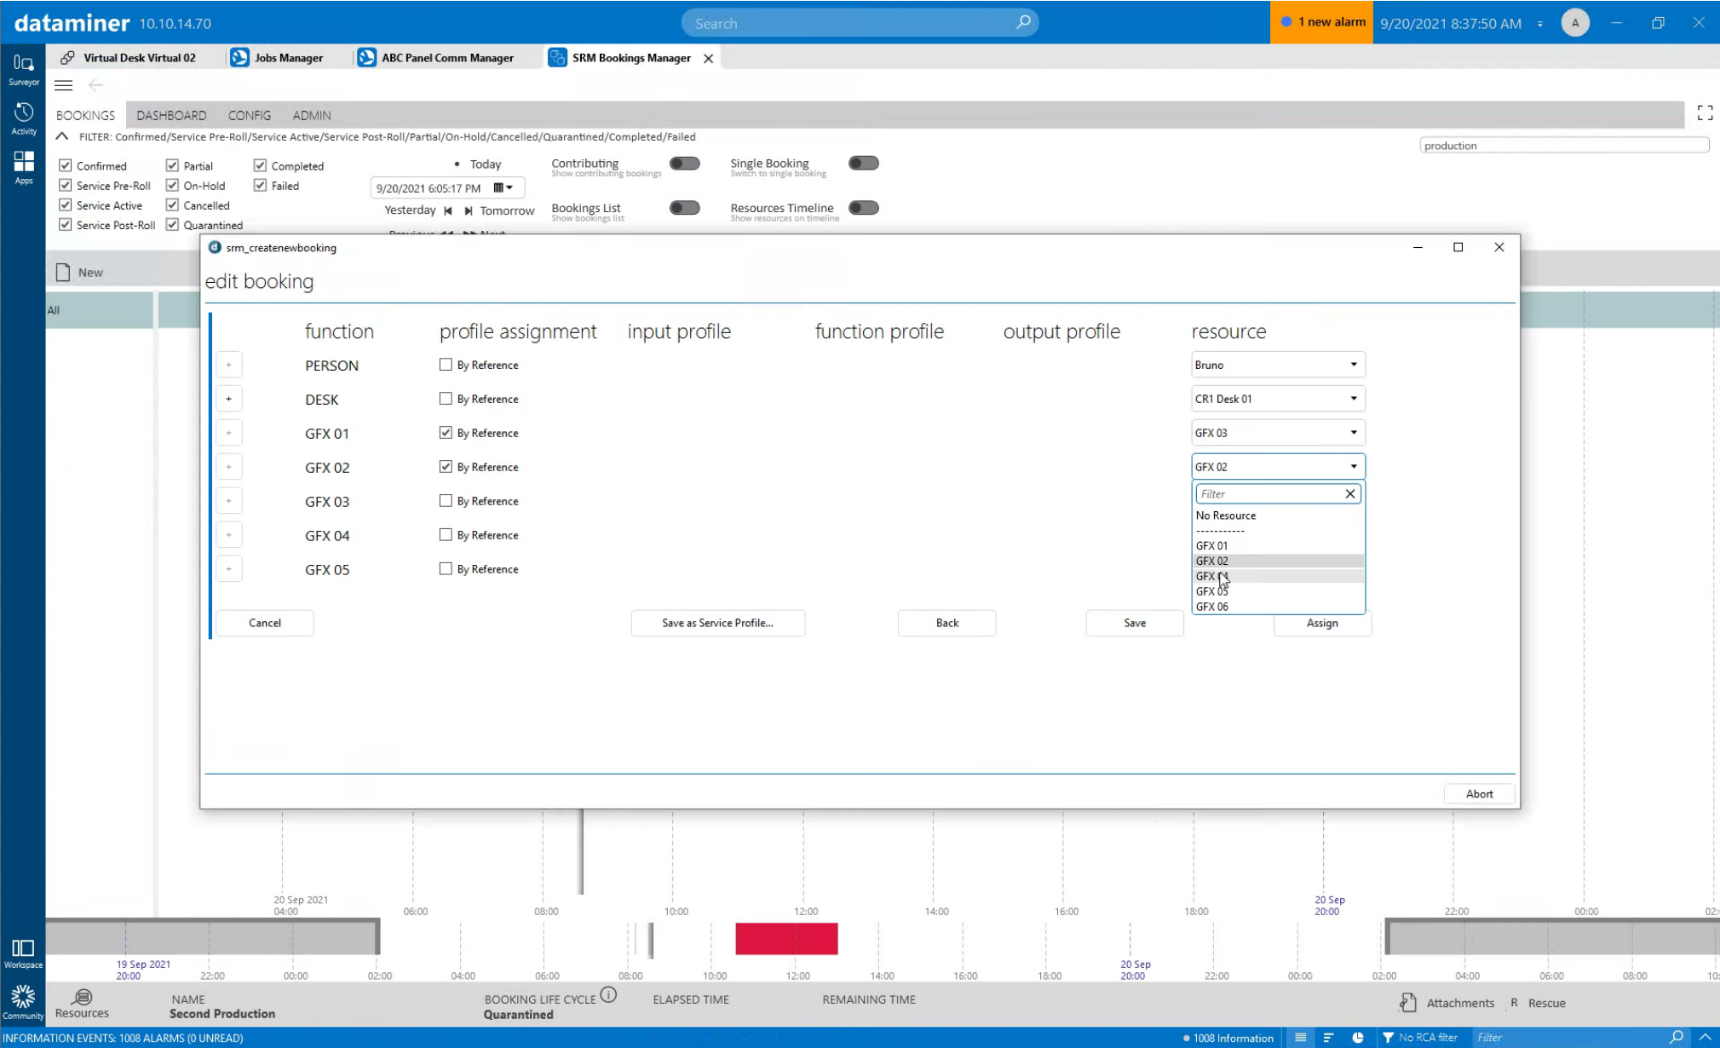Image resolution: width=1720 pixels, height=1048 pixels.
Task: Uncheck By Reference for GFX 02
Action: coord(446,467)
